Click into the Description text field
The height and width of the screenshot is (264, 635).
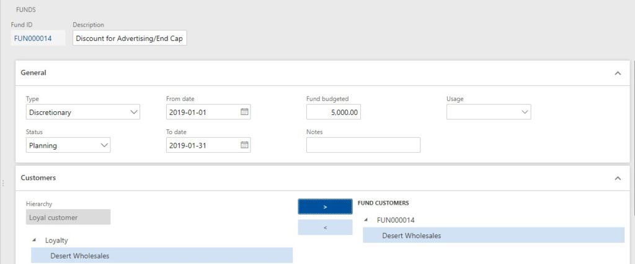(x=130, y=38)
